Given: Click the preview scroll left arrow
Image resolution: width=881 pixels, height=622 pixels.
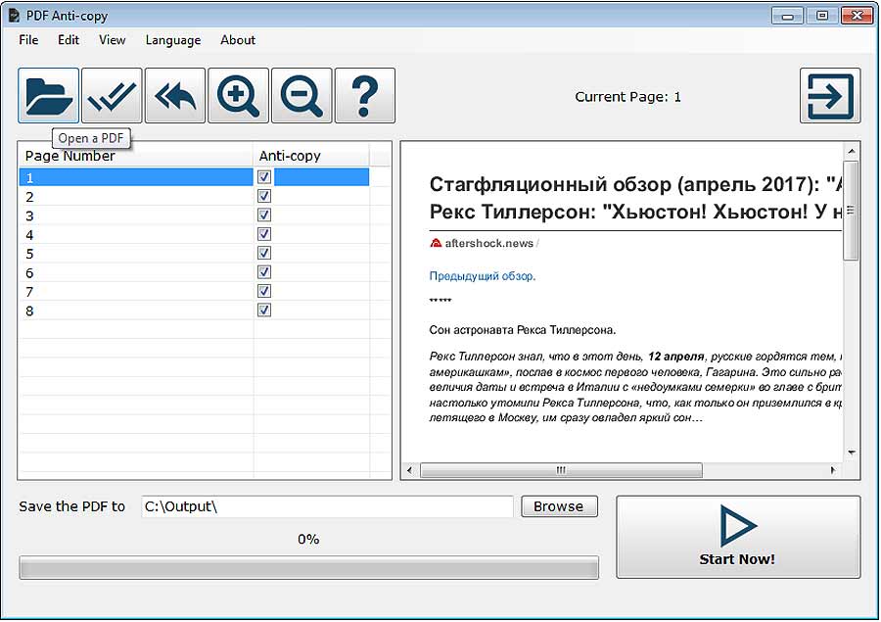Looking at the screenshot, I should (409, 470).
